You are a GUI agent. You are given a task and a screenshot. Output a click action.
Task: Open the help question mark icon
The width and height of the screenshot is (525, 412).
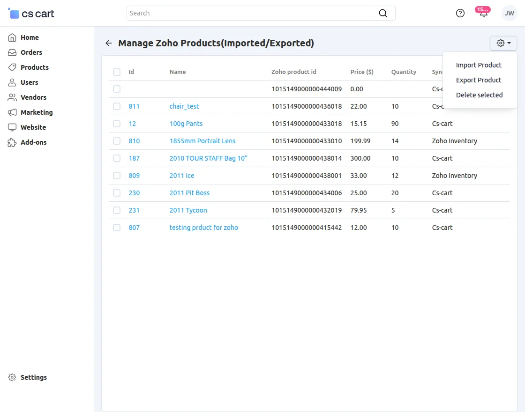pos(460,13)
